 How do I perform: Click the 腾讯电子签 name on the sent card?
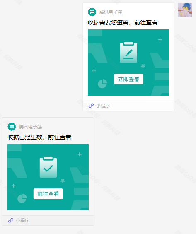(111, 12)
